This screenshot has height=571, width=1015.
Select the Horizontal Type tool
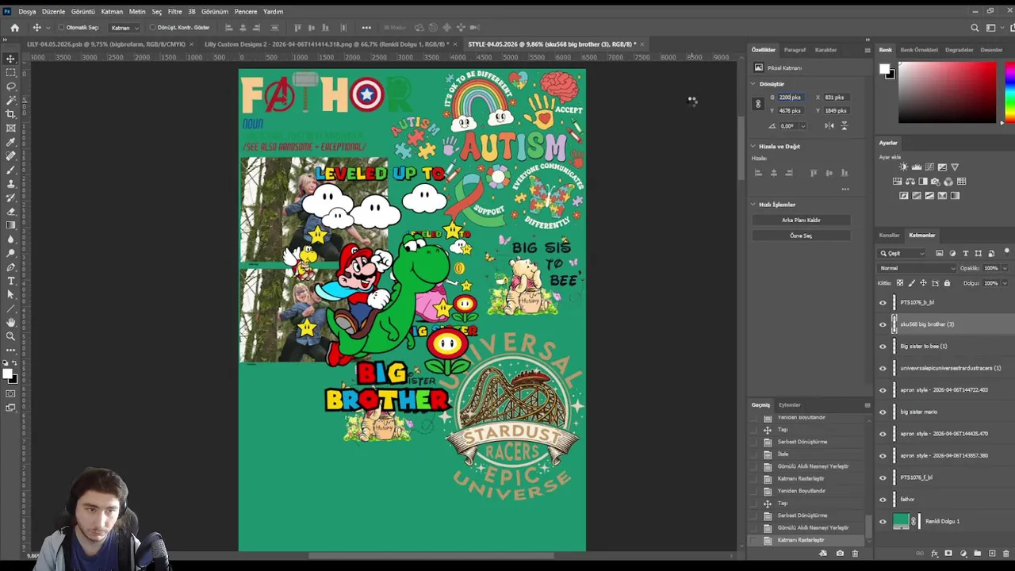pyautogui.click(x=11, y=281)
